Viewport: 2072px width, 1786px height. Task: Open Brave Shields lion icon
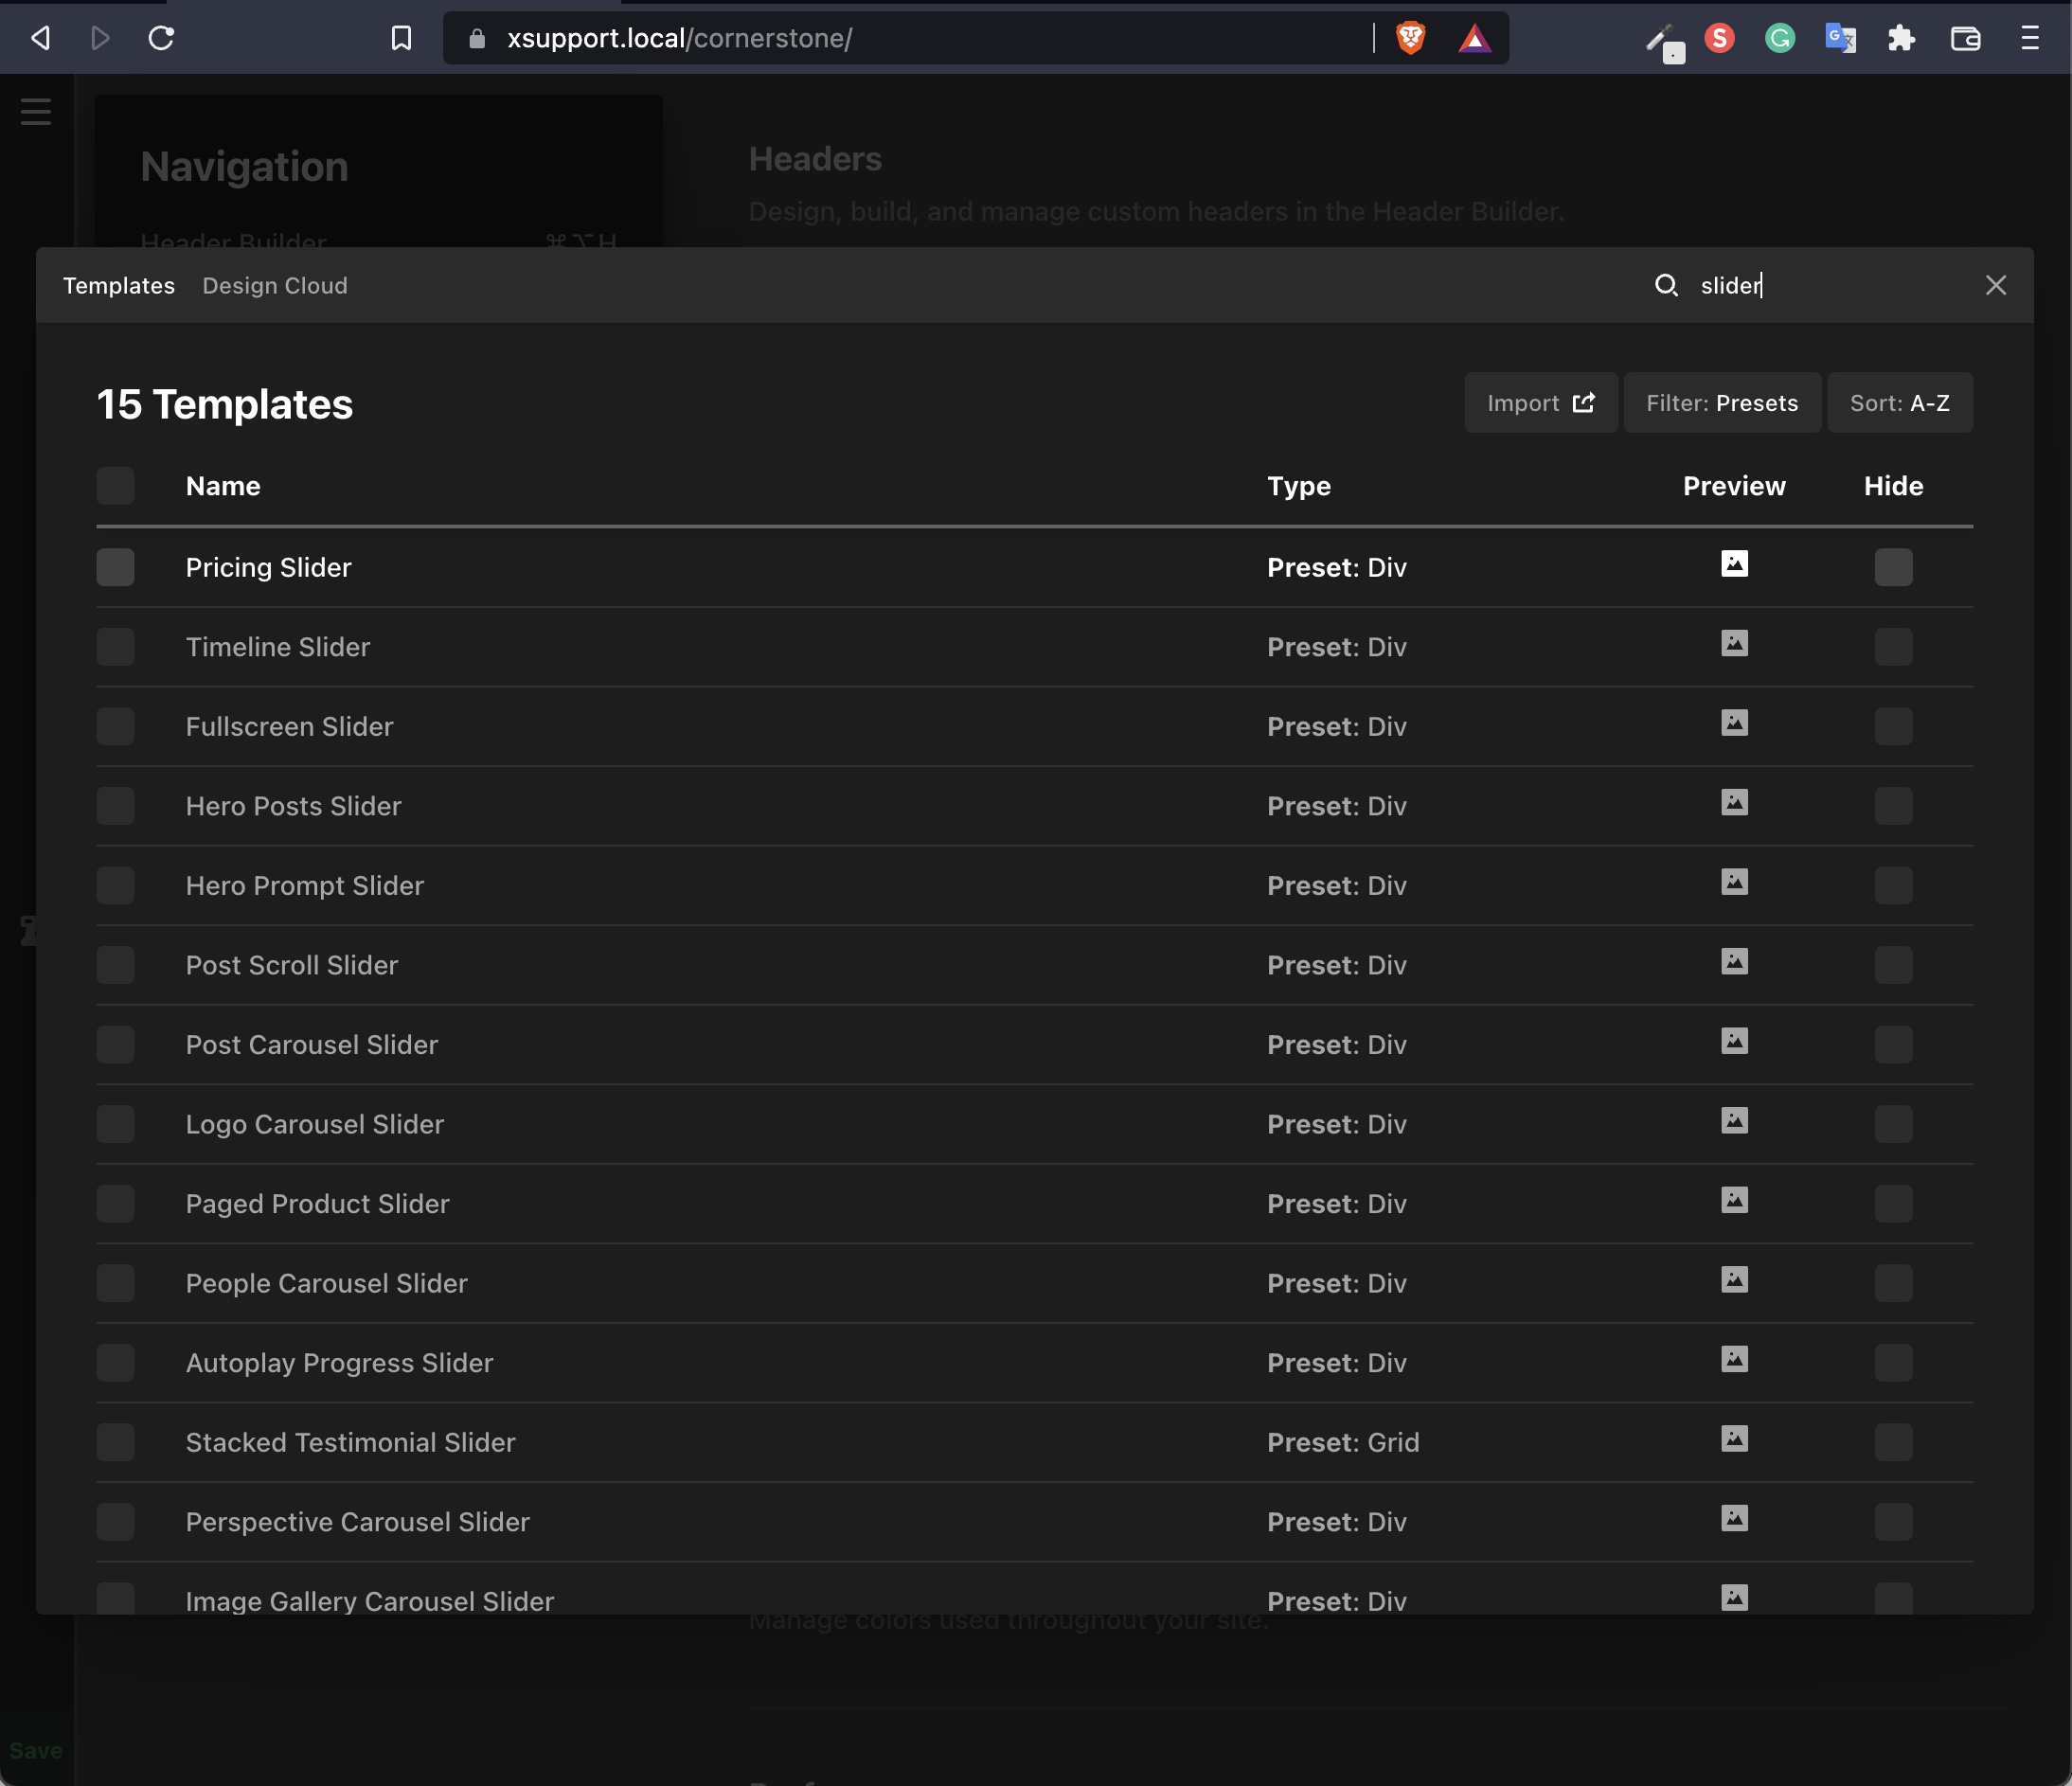pyautogui.click(x=1410, y=38)
